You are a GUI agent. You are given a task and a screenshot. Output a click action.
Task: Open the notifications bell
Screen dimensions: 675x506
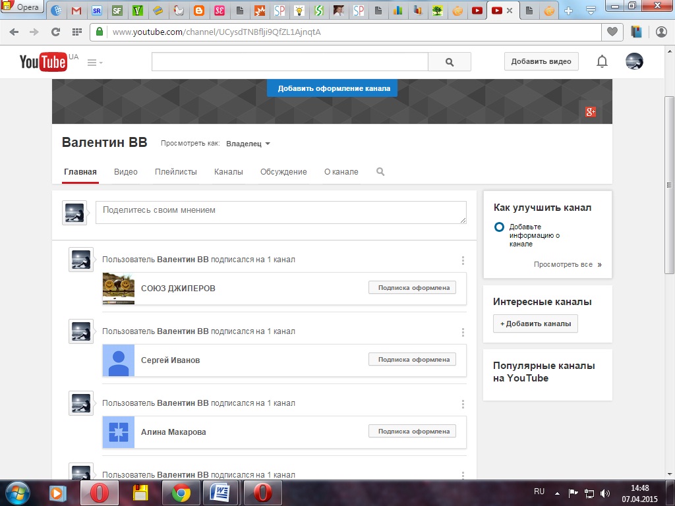coord(602,61)
